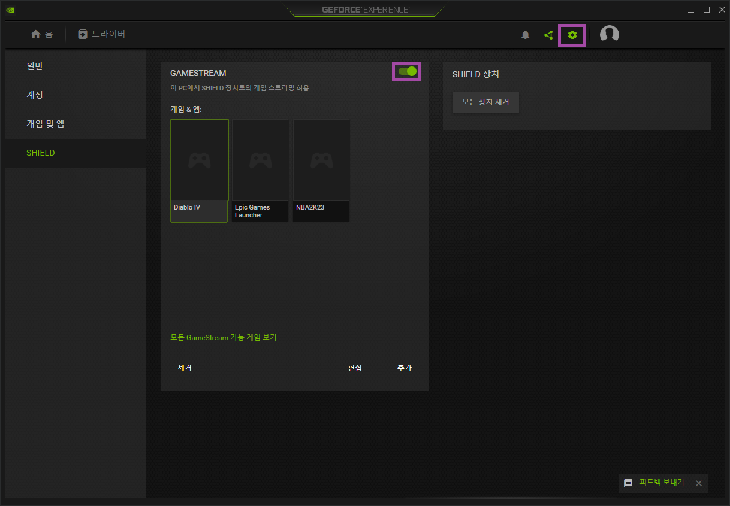This screenshot has width=730, height=506.
Task: Dismiss the 피드백 보내기 feedback popup
Action: click(x=698, y=483)
